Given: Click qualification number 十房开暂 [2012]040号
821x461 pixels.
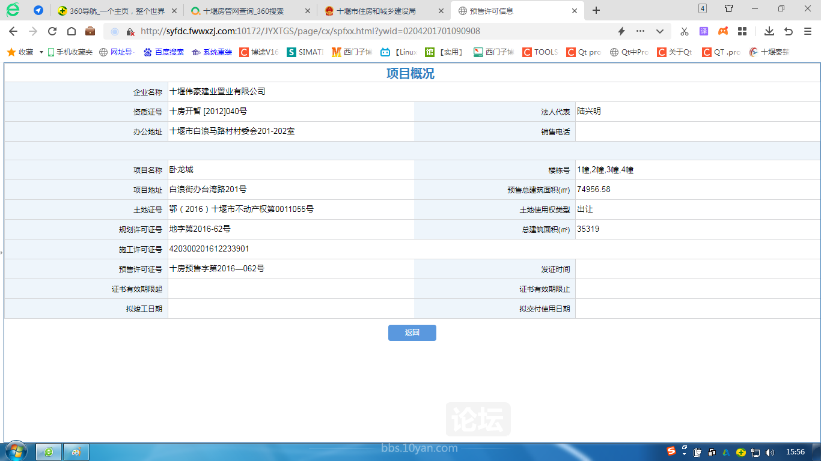Looking at the screenshot, I should click(x=208, y=111).
